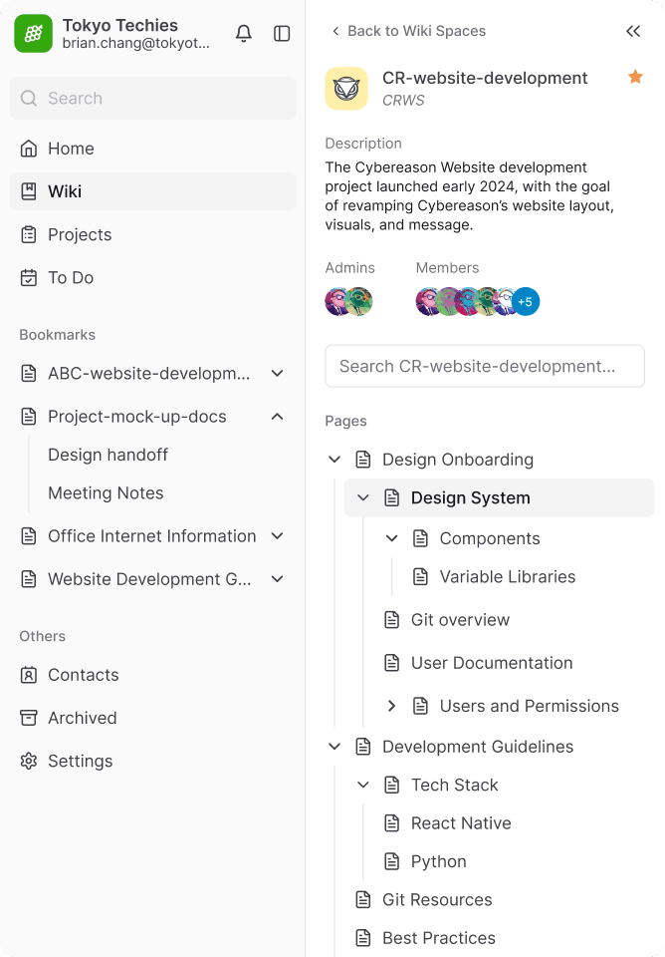Viewport: 665px width, 957px height.
Task: Unstar the CR-website-development space
Action: (635, 77)
